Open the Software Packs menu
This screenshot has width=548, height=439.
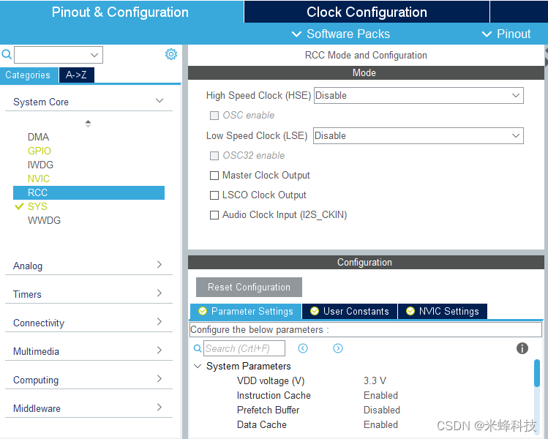[x=341, y=34]
